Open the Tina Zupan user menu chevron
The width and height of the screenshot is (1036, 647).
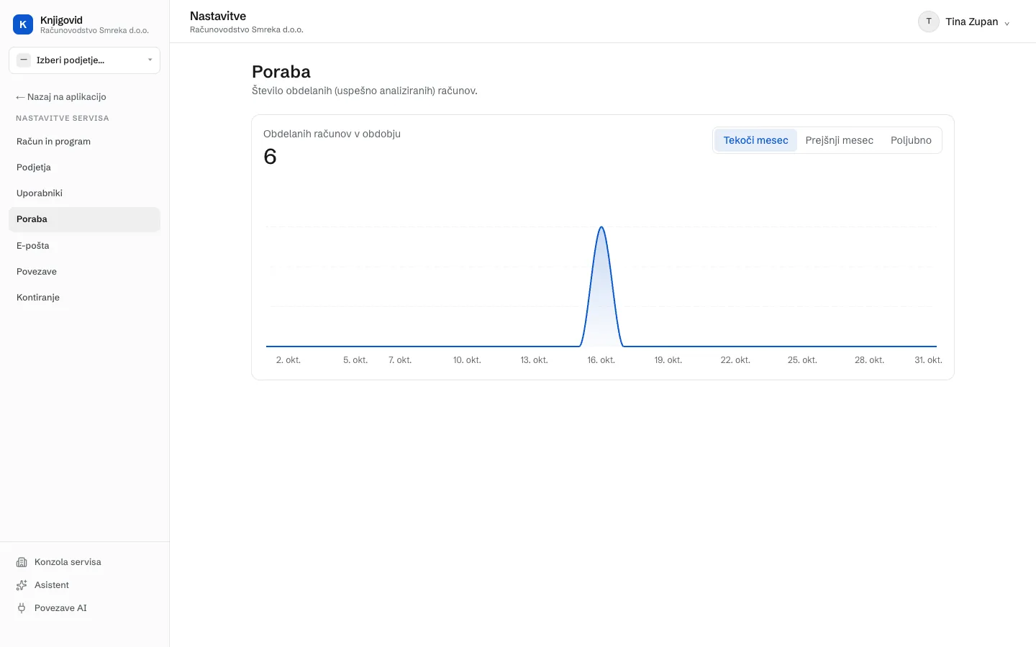1007,23
